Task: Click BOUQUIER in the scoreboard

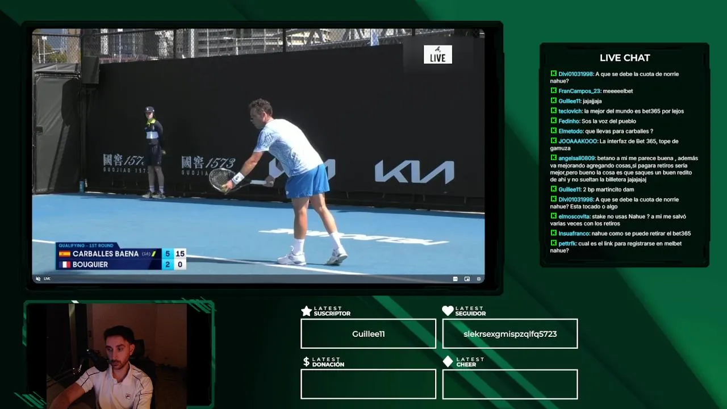Action: click(90, 265)
